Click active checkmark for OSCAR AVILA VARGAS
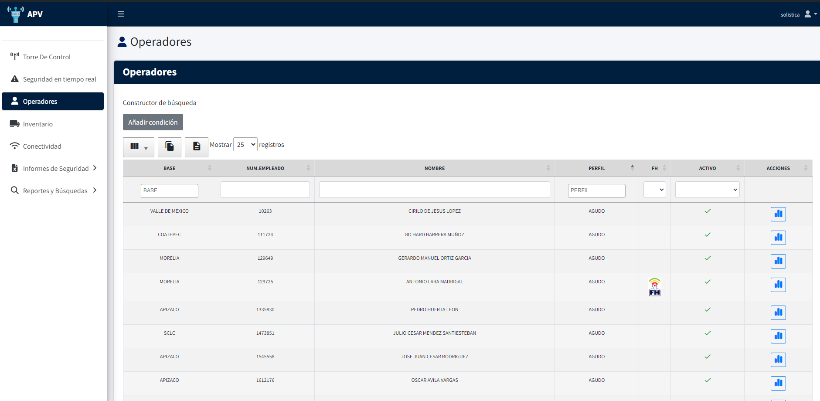This screenshot has width=820, height=401. pyautogui.click(x=708, y=380)
